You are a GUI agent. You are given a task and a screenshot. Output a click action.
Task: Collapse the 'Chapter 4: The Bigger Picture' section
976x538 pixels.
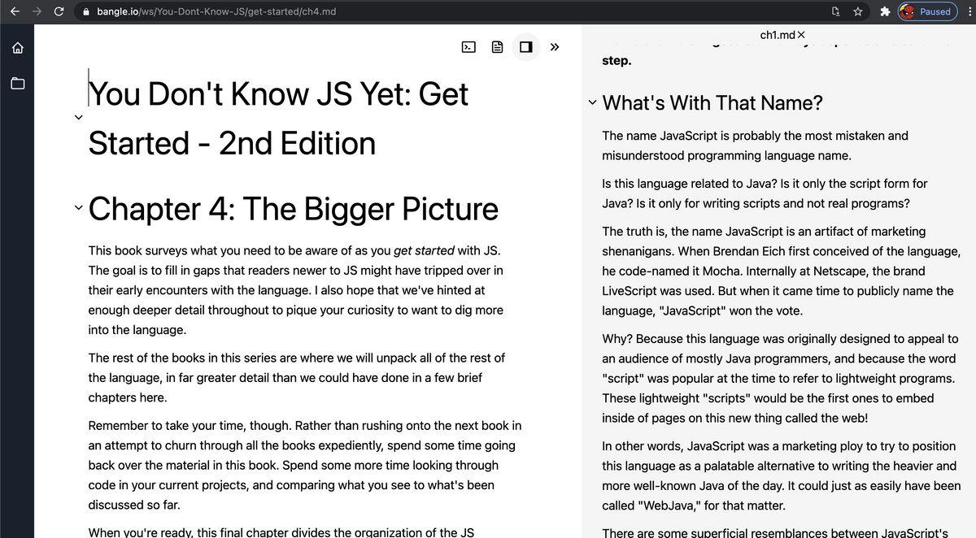click(78, 208)
